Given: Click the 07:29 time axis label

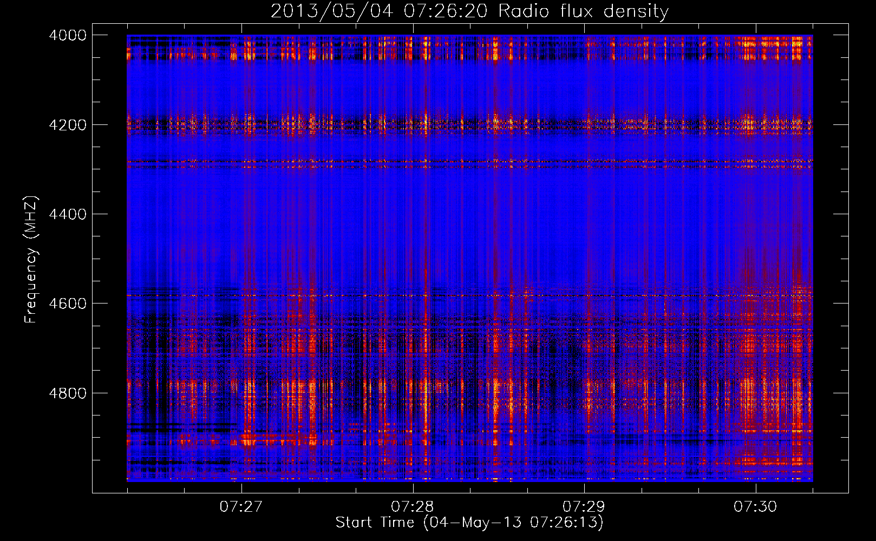Looking at the screenshot, I should point(584,507).
